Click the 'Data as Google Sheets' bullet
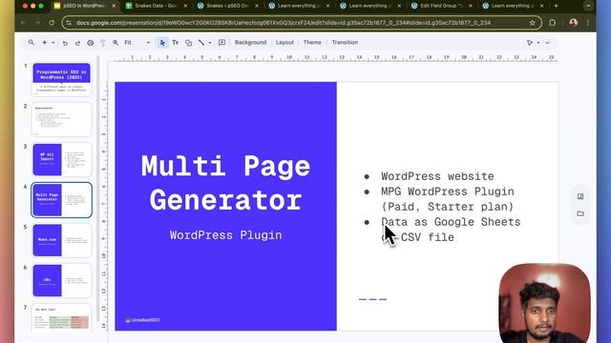 tap(451, 222)
